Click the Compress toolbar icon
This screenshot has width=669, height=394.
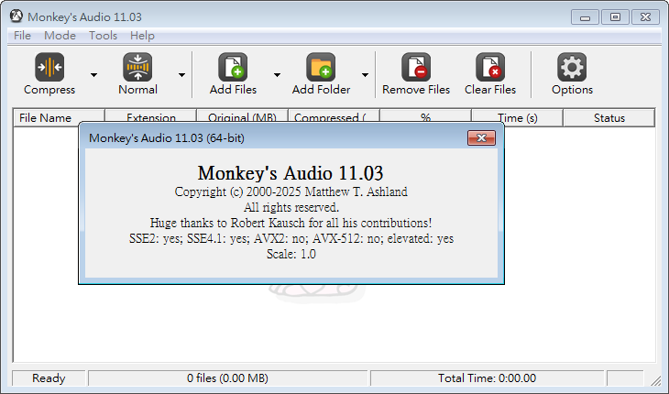tap(49, 68)
